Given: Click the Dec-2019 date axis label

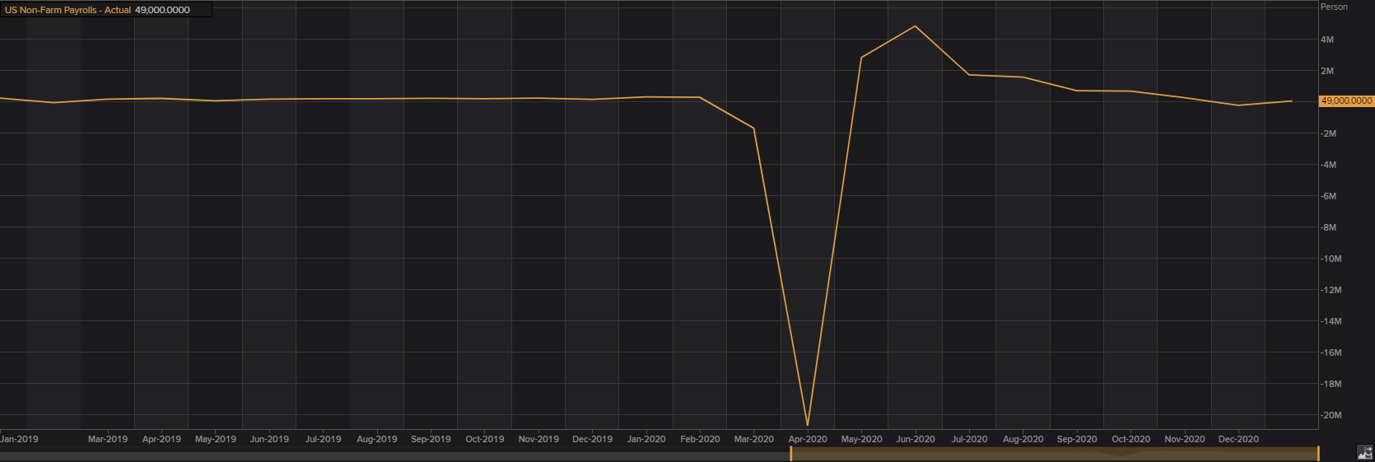Looking at the screenshot, I should (x=592, y=439).
